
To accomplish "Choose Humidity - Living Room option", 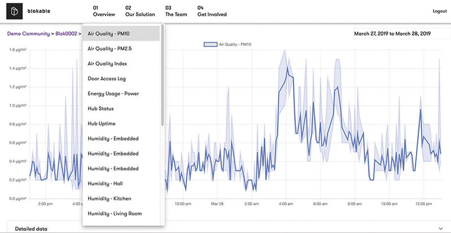I will pos(121,213).
